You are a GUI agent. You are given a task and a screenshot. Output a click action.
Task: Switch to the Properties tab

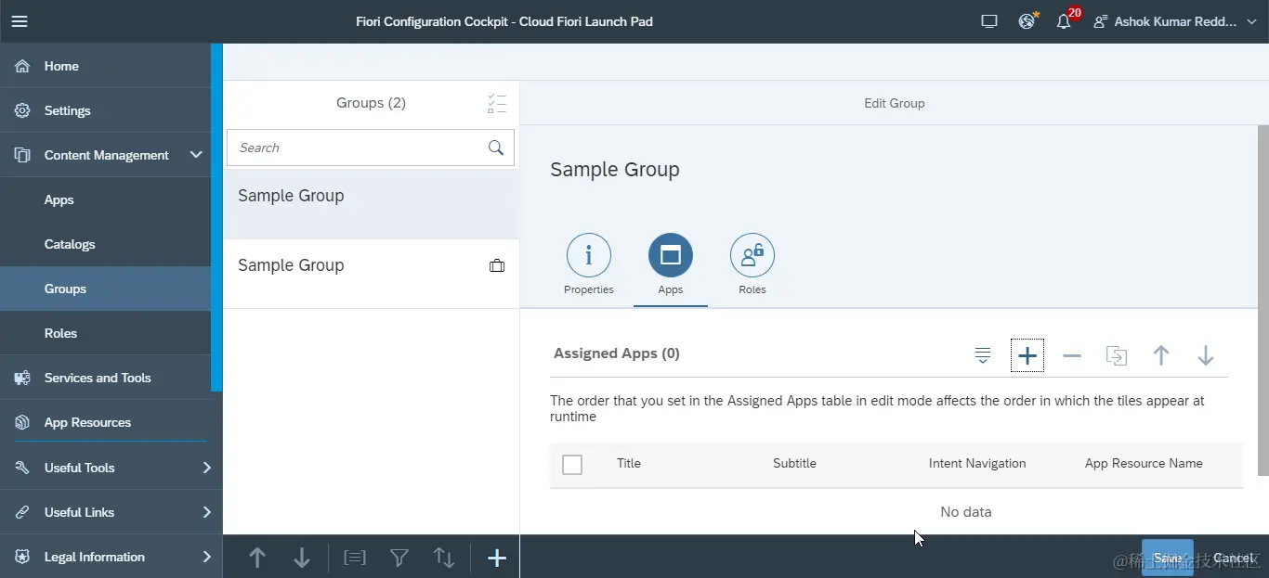click(x=589, y=264)
